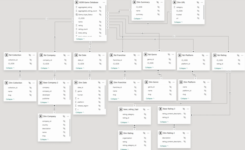The height and width of the screenshot is (150, 245).
Task: Open more options for IGDB Game Database table
Action: 104,2
